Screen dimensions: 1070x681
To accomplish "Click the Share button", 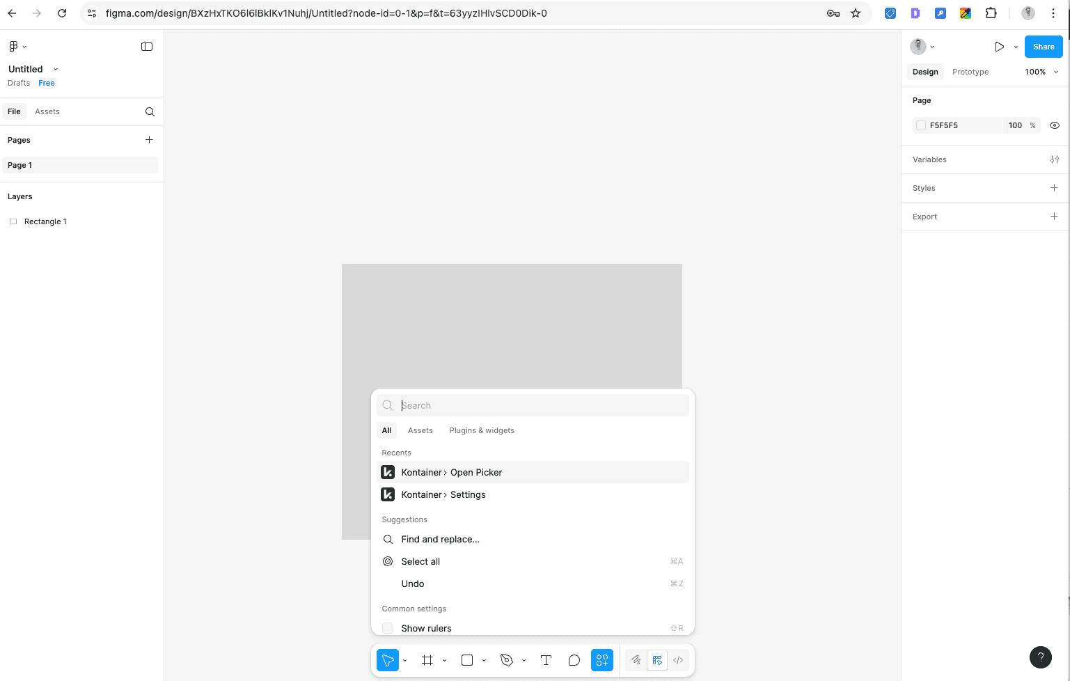I will click(1044, 47).
